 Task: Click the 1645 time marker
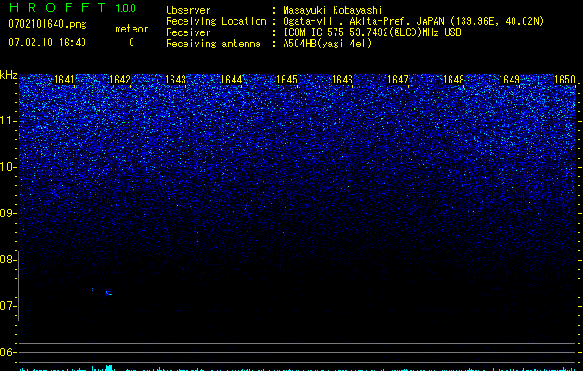tap(287, 80)
